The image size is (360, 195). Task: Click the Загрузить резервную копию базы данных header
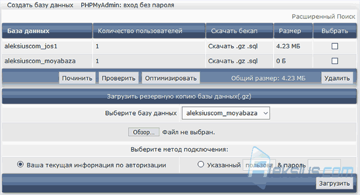179,96
